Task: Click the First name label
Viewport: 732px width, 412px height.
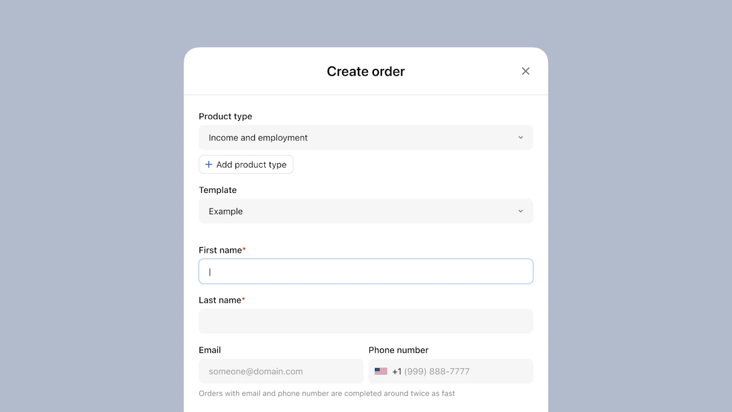Action: click(x=220, y=250)
